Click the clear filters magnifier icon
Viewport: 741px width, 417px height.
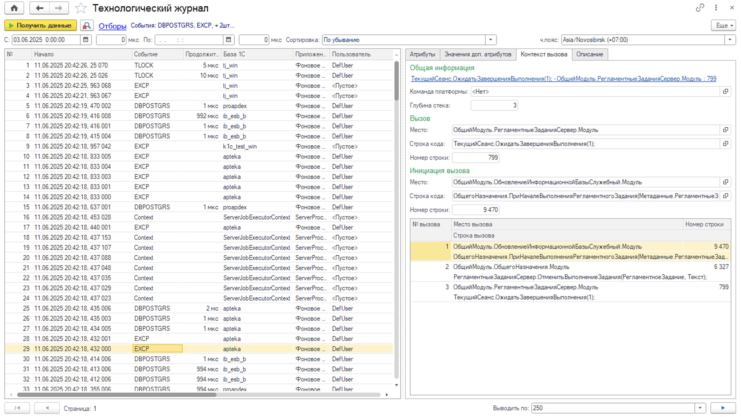click(x=87, y=25)
